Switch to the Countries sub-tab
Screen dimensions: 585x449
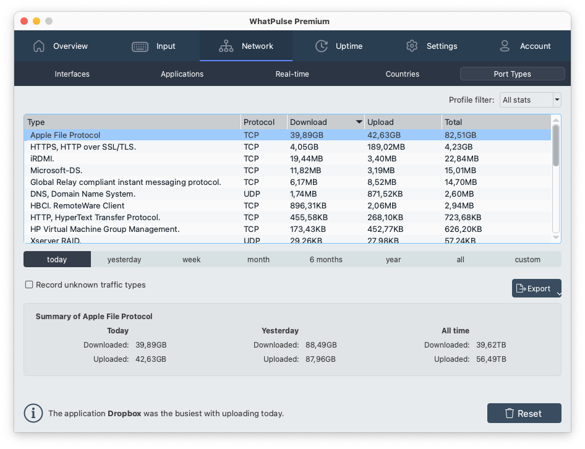pyautogui.click(x=403, y=74)
